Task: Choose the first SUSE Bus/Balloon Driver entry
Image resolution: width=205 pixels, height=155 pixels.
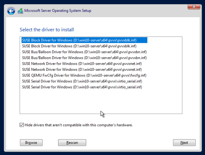Action: coord(84,52)
